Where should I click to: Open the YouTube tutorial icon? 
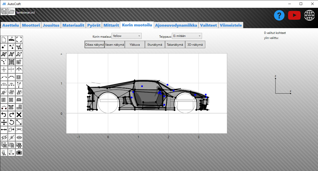[294, 16]
